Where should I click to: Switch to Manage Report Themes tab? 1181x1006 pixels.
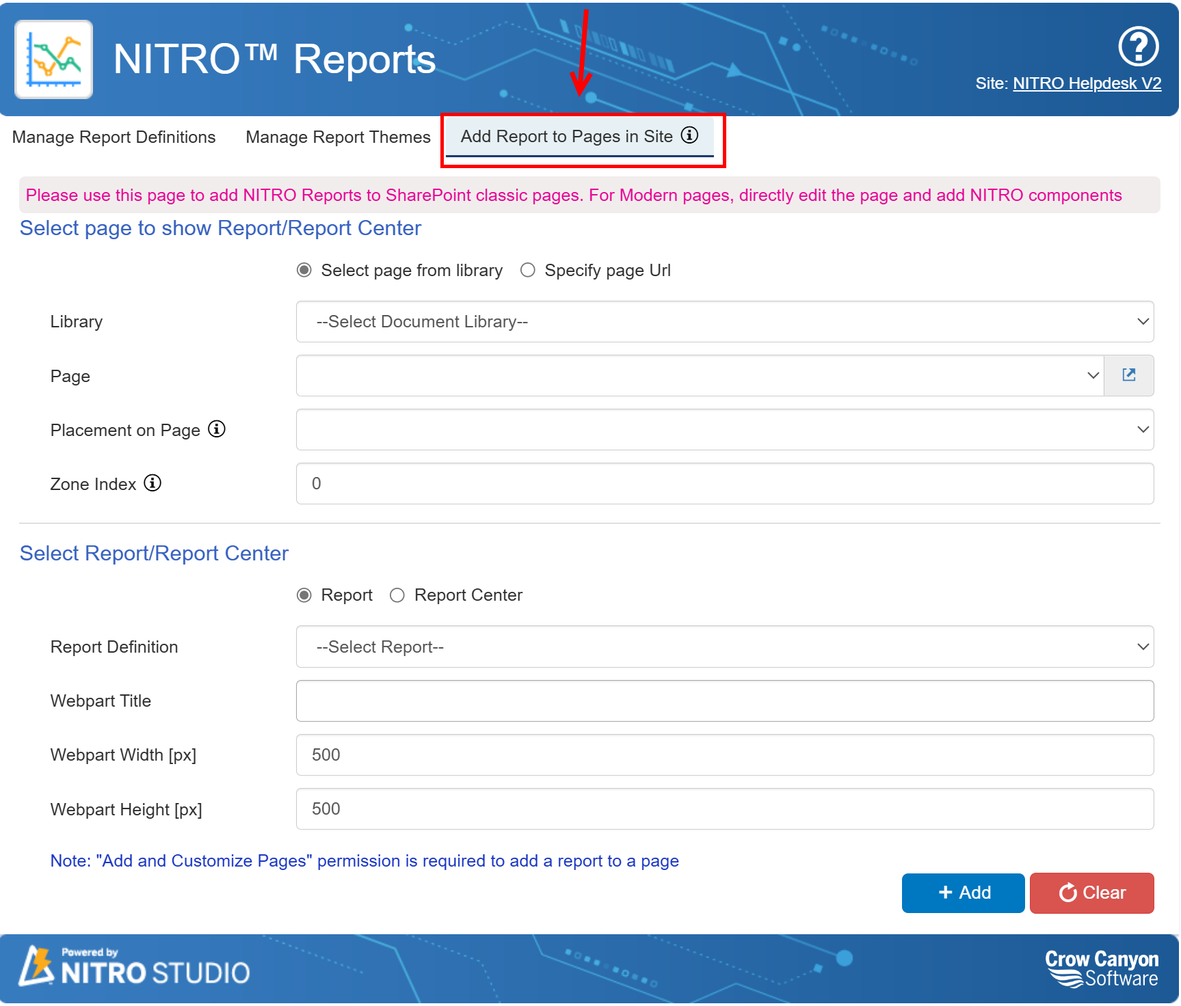tap(338, 137)
